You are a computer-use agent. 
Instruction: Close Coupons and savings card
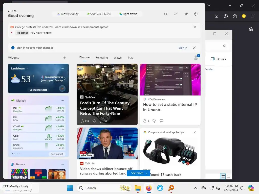click(195, 132)
